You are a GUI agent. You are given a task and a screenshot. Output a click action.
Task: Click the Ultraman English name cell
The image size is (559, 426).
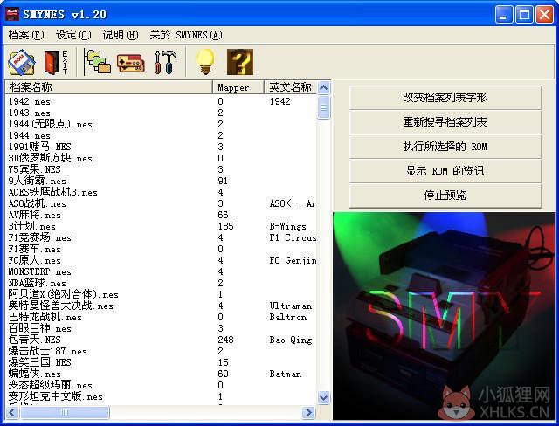click(291, 306)
